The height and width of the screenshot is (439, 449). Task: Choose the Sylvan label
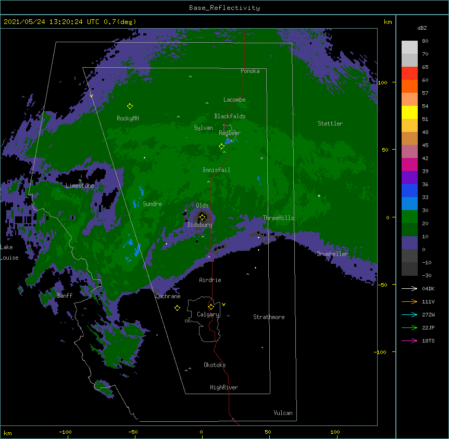(203, 128)
